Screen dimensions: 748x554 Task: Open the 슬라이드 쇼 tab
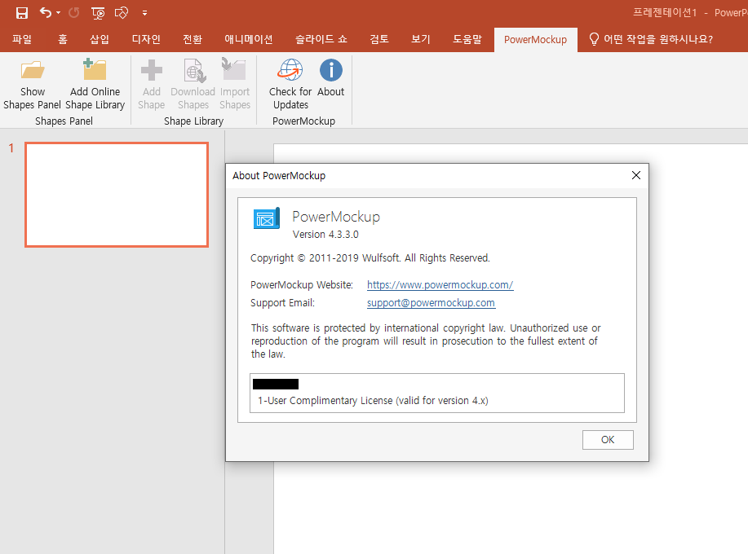pos(321,40)
